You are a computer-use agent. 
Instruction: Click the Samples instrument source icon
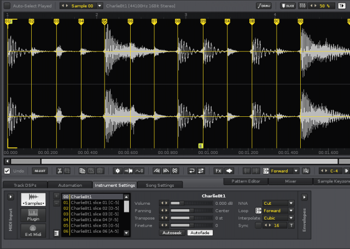[x=33, y=200]
